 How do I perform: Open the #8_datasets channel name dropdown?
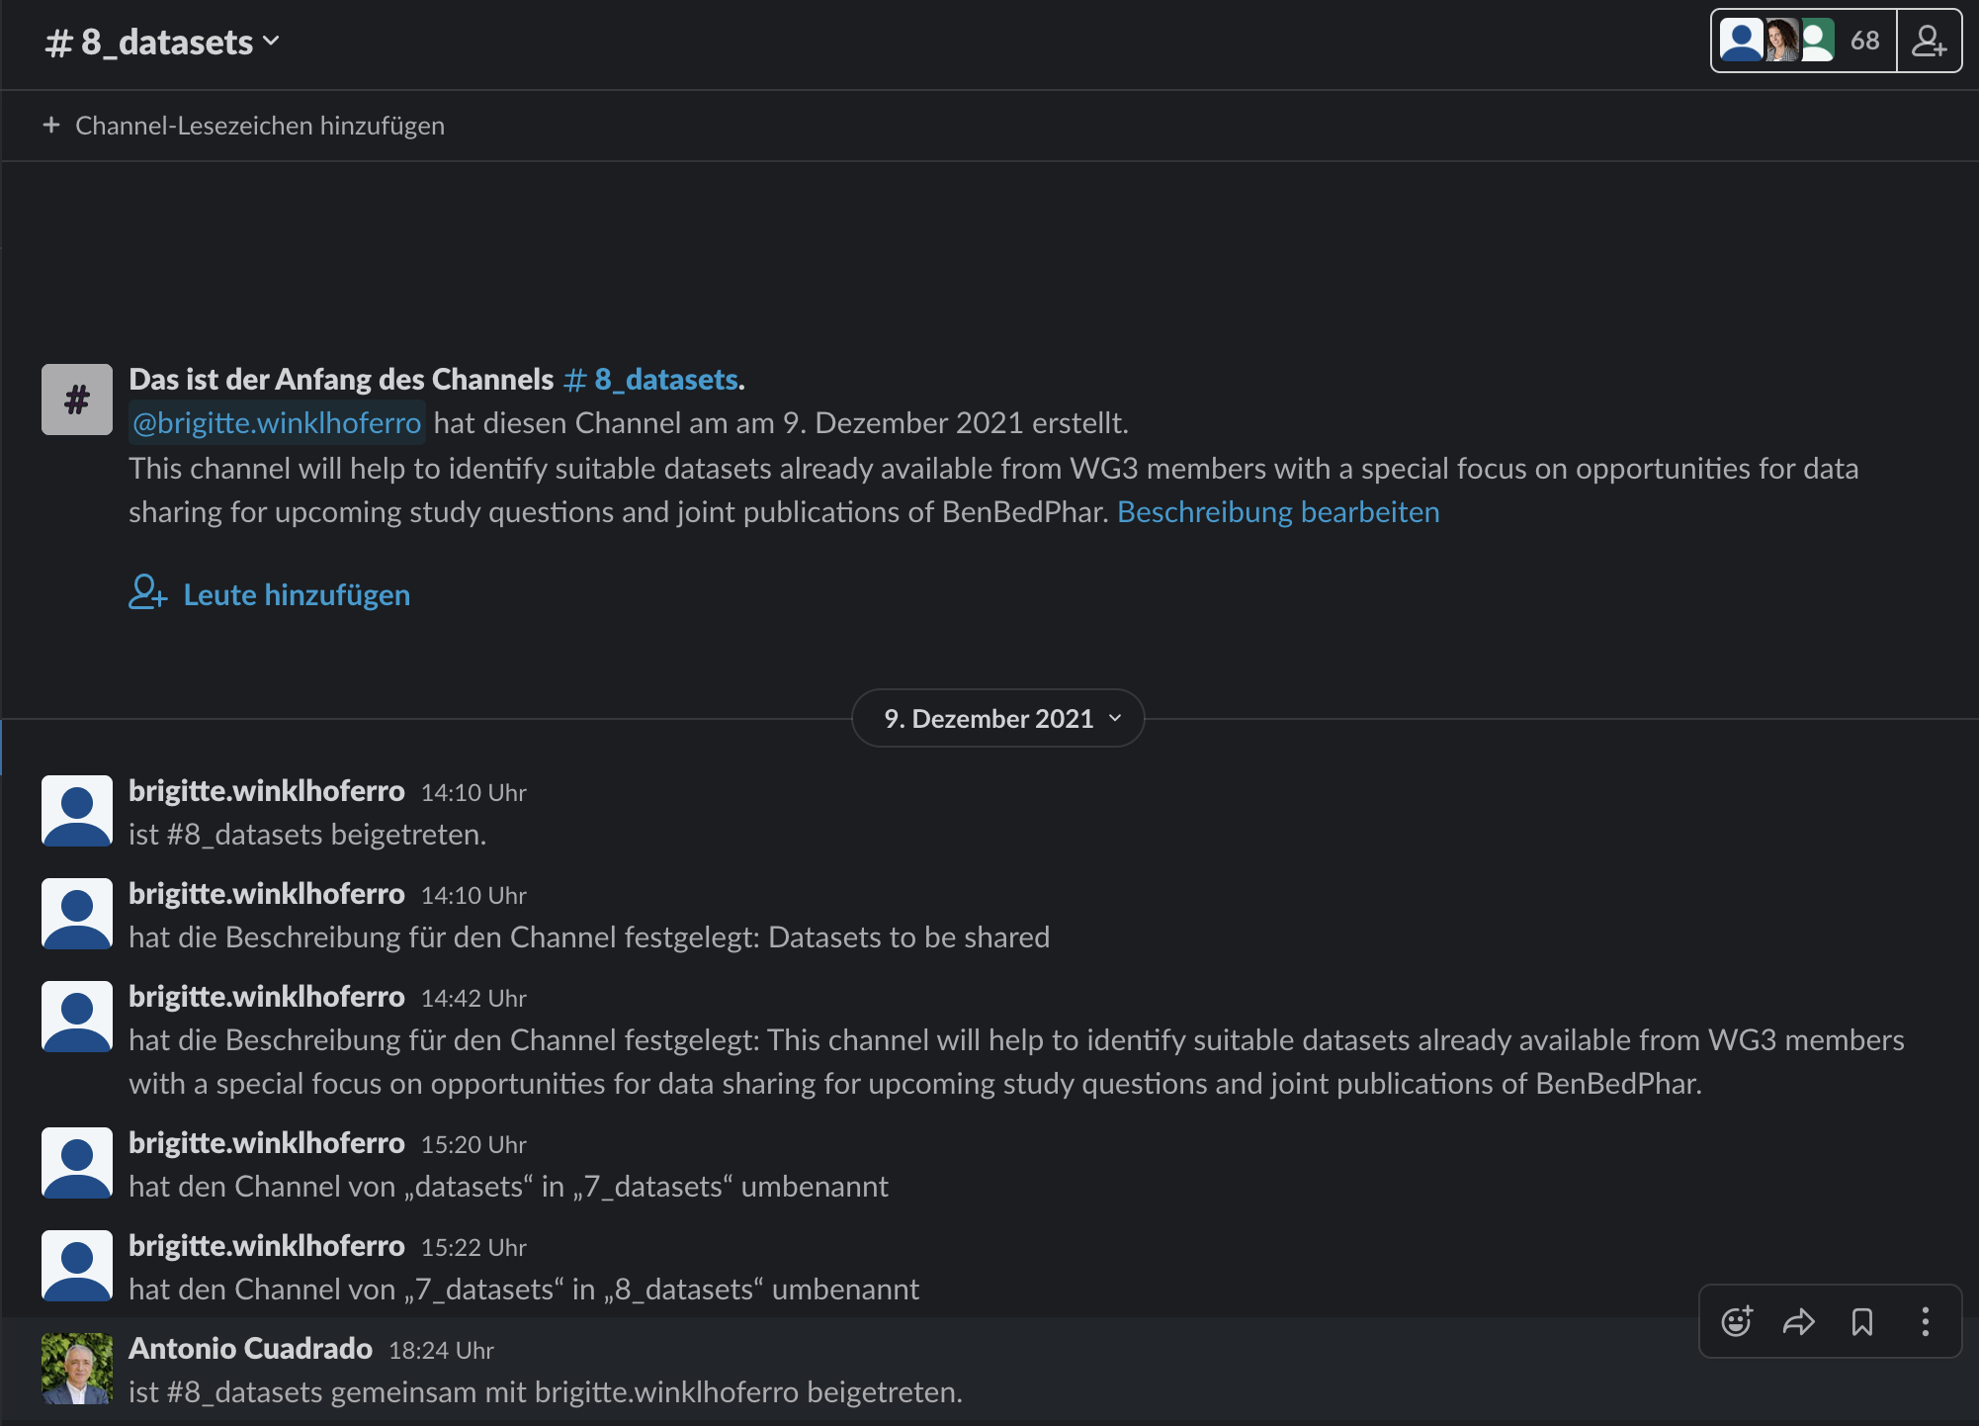coord(163,43)
